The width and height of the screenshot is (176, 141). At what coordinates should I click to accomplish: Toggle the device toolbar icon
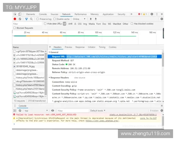click(x=20, y=14)
